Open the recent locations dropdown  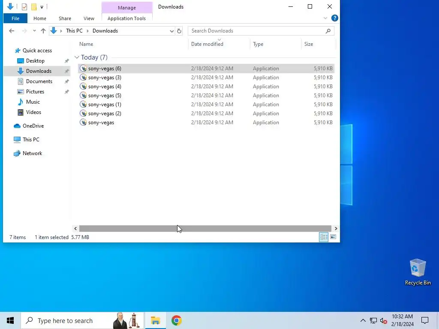click(34, 31)
